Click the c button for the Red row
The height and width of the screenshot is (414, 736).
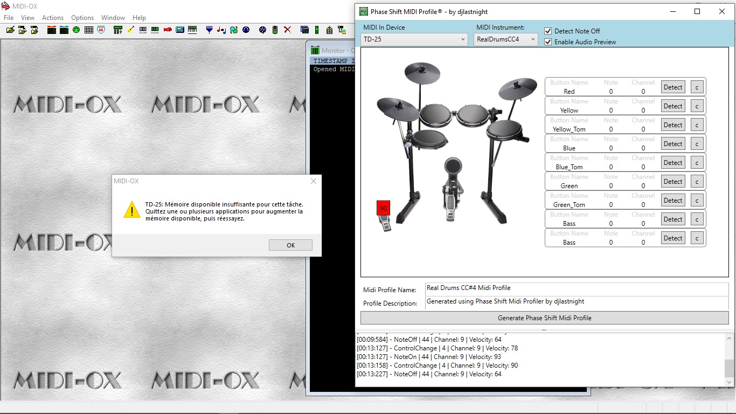(x=697, y=87)
